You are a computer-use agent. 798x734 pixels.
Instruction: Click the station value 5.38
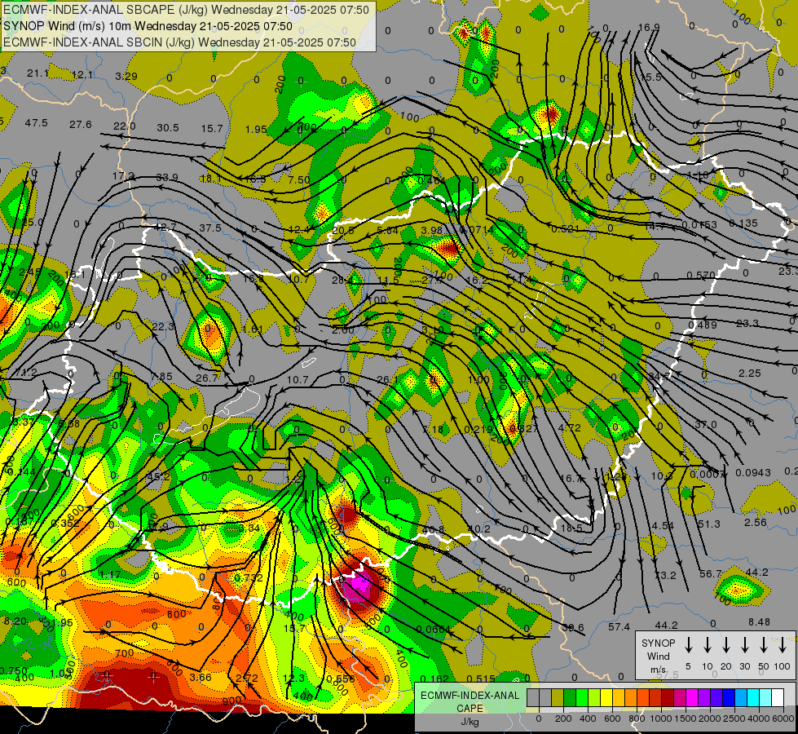coord(68,422)
